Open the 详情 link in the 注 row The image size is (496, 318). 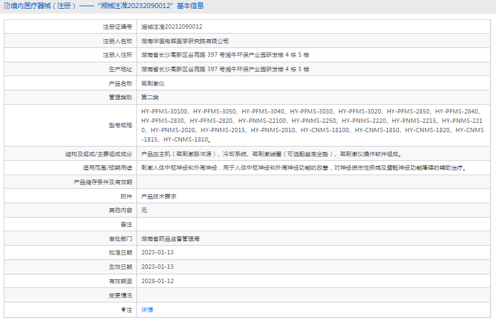coord(147,310)
